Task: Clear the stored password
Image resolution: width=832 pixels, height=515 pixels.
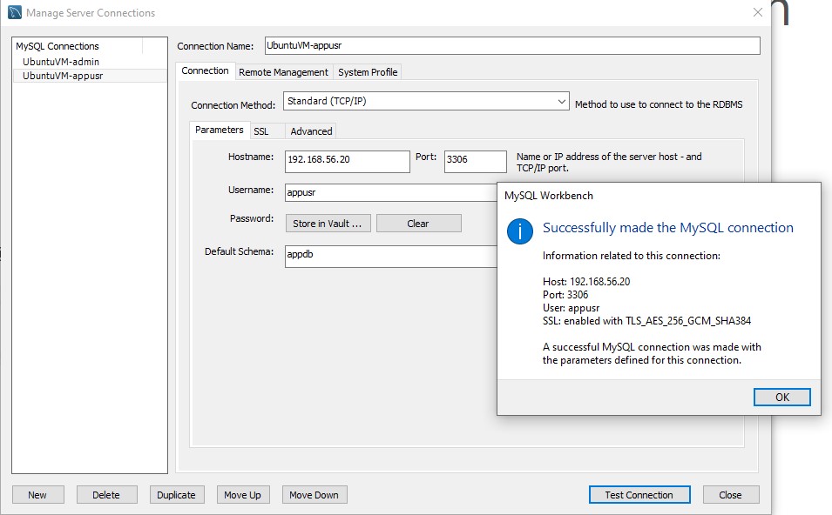Action: pos(419,224)
